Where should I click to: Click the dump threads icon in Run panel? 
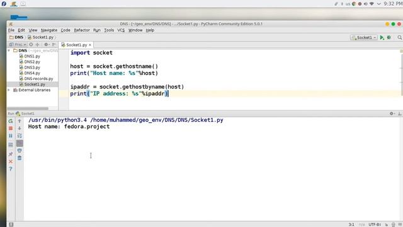[11, 145]
